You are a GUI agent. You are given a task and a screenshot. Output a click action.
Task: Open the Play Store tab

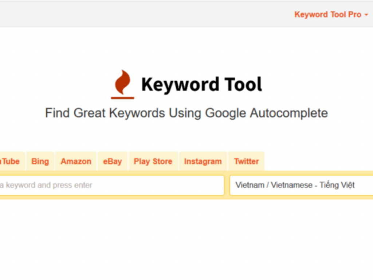153,161
